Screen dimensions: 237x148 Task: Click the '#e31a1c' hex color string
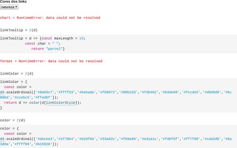tap(150, 139)
